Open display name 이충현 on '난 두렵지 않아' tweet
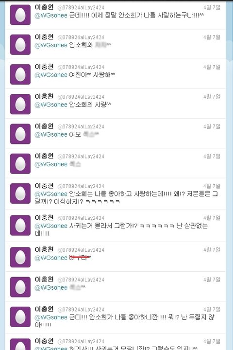Image resolution: width=233 pixels, height=350 pixels. tap(44, 309)
